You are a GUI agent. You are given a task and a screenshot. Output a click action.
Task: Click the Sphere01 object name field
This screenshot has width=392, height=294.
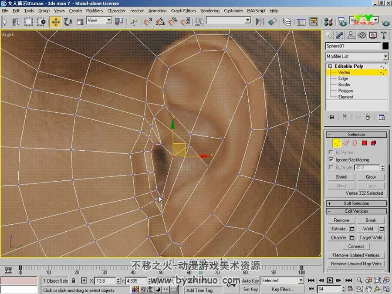353,46
